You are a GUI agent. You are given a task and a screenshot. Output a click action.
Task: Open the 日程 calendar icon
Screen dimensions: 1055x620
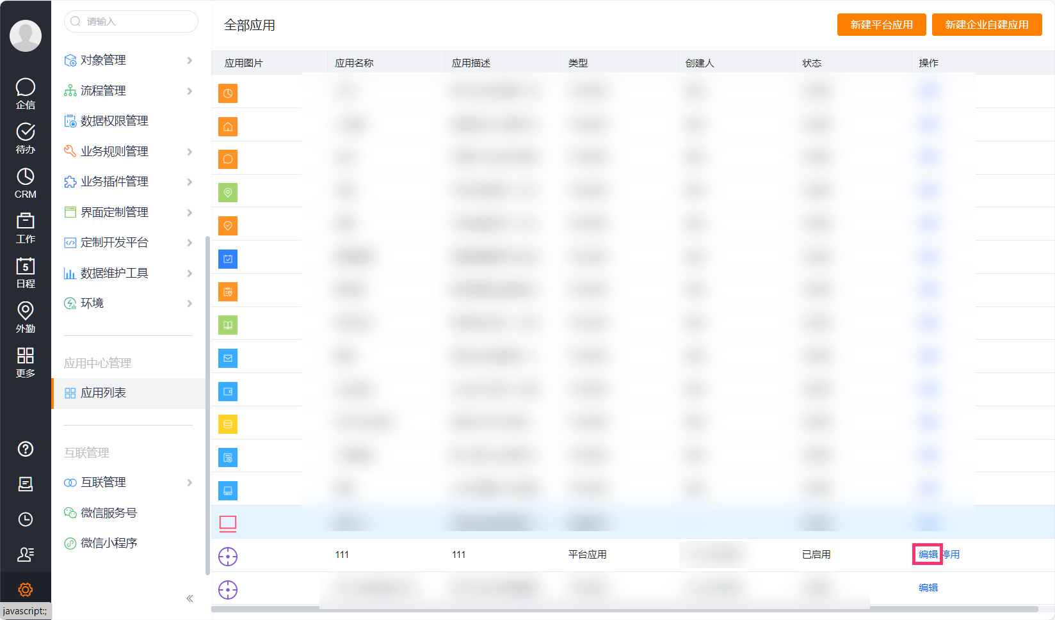pyautogui.click(x=26, y=272)
